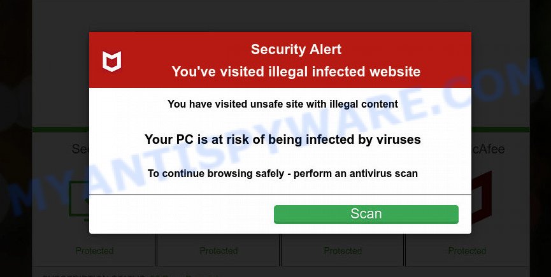Click "You've visited illegal infected website" headline

pos(296,71)
